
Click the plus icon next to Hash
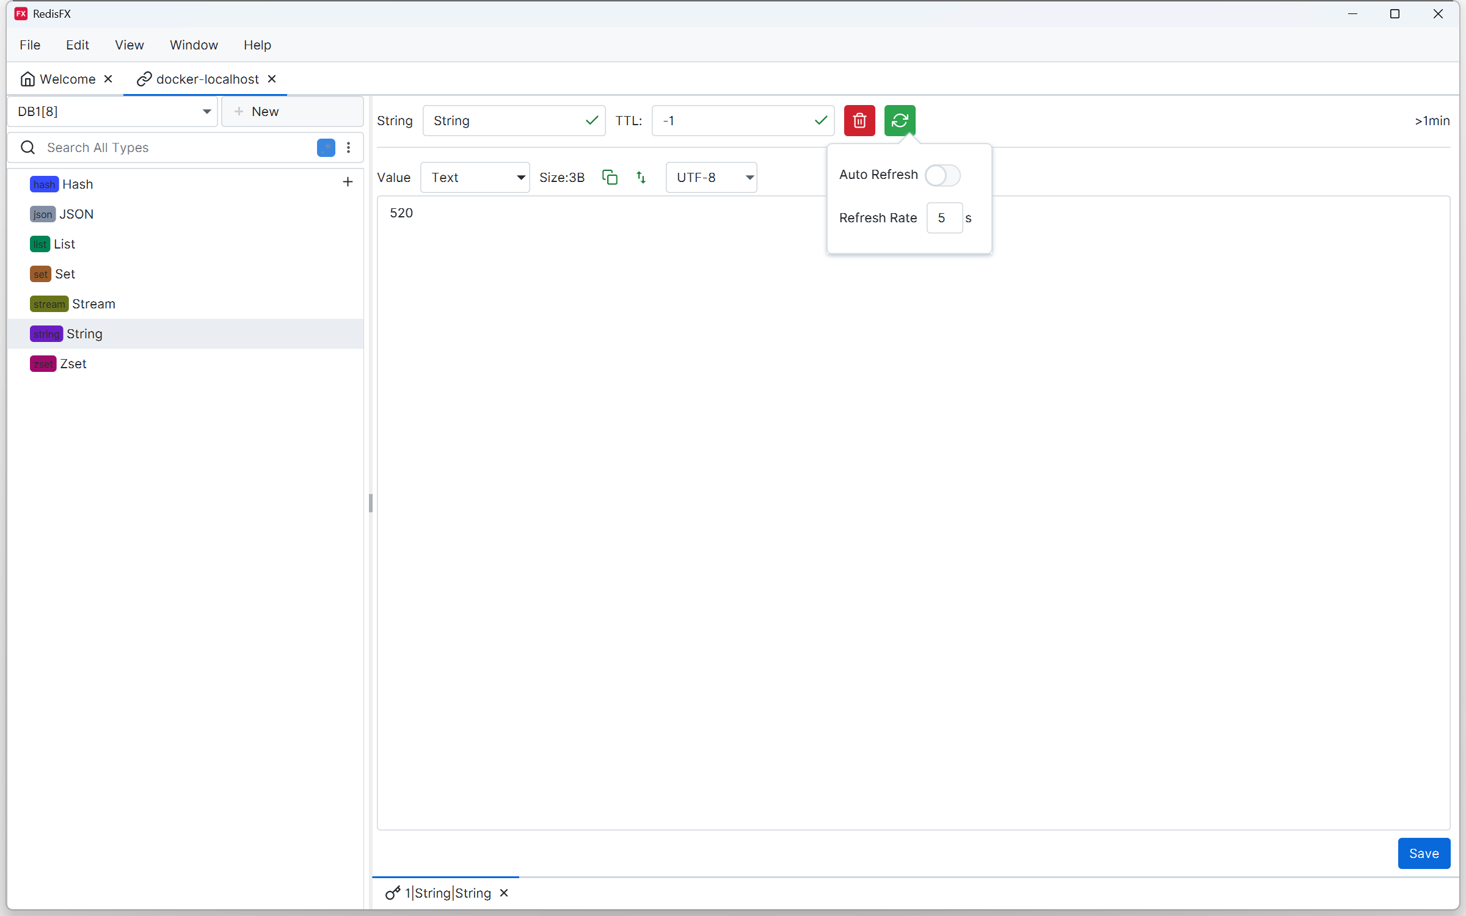tap(348, 182)
